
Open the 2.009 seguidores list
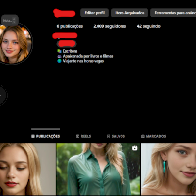coord(110,26)
